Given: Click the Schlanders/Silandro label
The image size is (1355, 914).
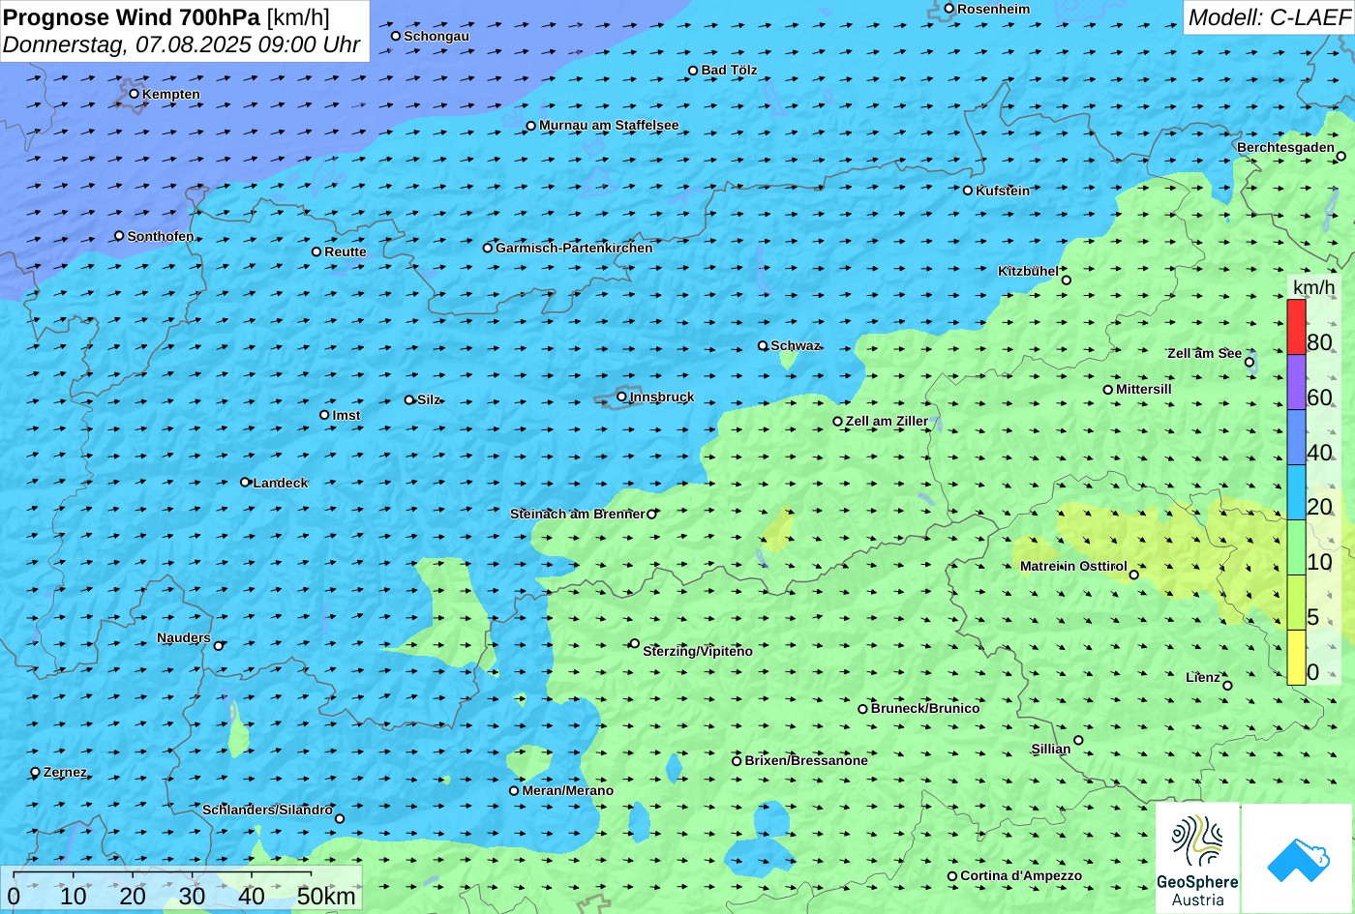Looking at the screenshot, I should (x=267, y=810).
